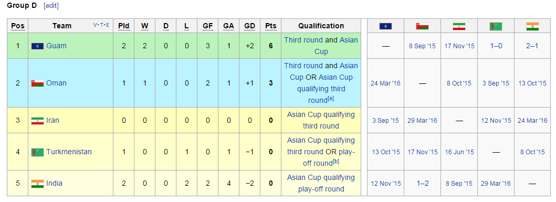Open the V template view link
The image size is (556, 202).
click(x=95, y=25)
